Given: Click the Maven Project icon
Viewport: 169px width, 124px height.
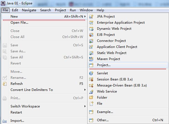Looking at the screenshot, I should click(91, 59).
